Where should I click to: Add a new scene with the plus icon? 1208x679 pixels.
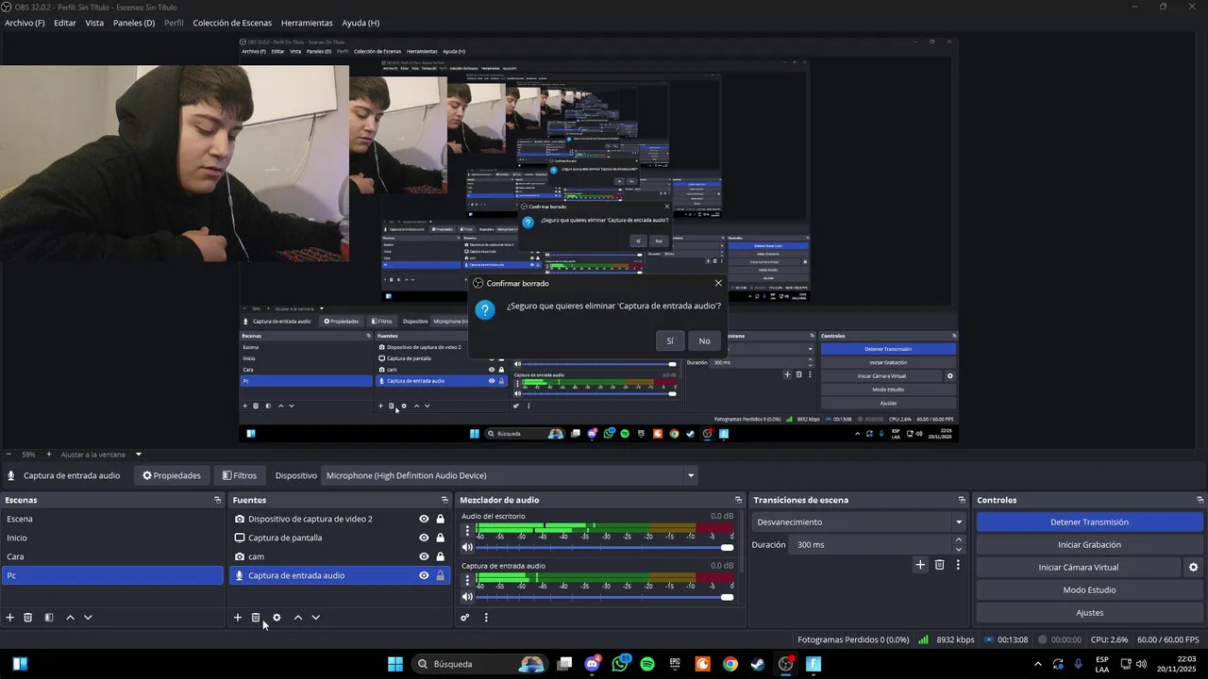[10, 618]
